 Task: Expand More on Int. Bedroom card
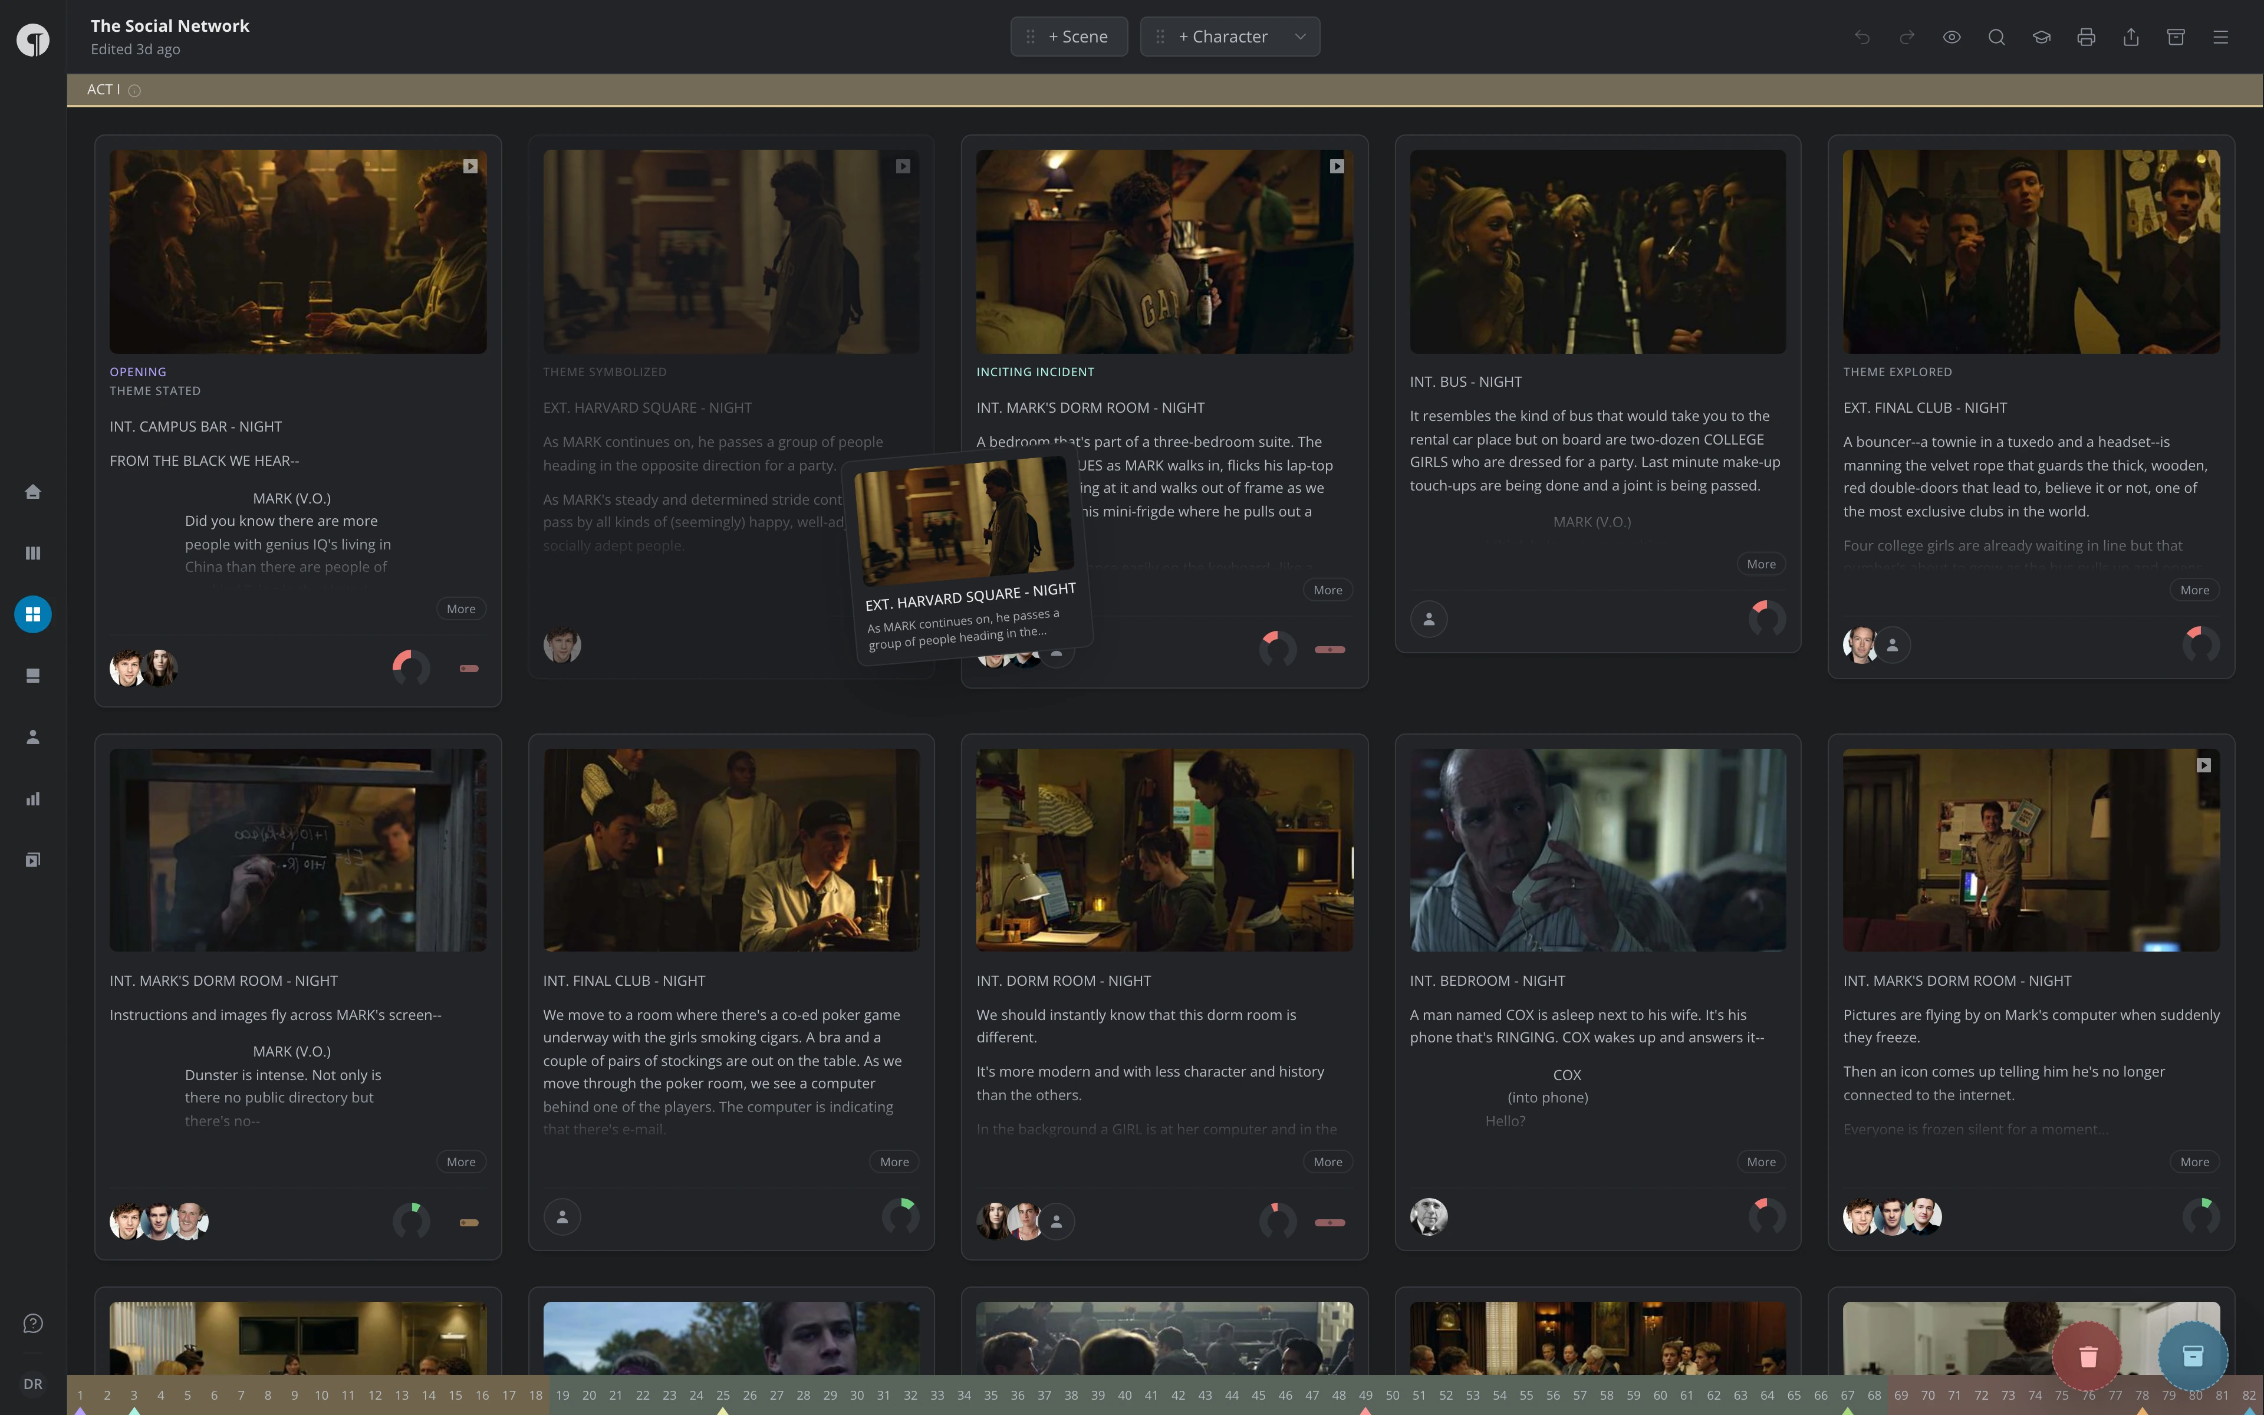pos(1760,1161)
